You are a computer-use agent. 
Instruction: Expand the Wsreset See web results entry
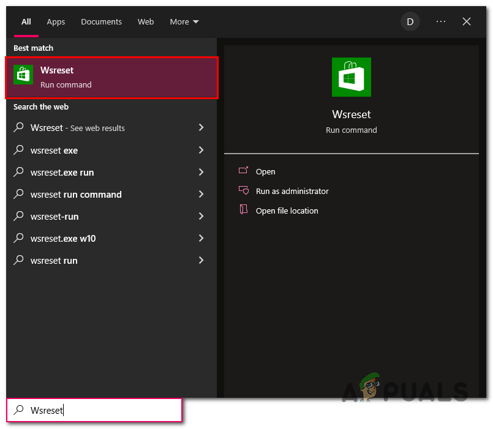pyautogui.click(x=201, y=128)
